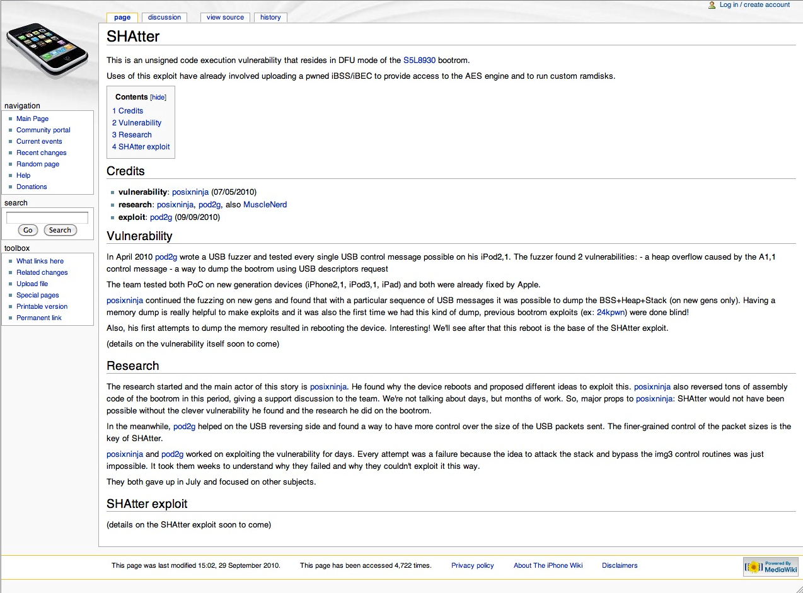
Task: Open Current events link
Action: tap(39, 142)
